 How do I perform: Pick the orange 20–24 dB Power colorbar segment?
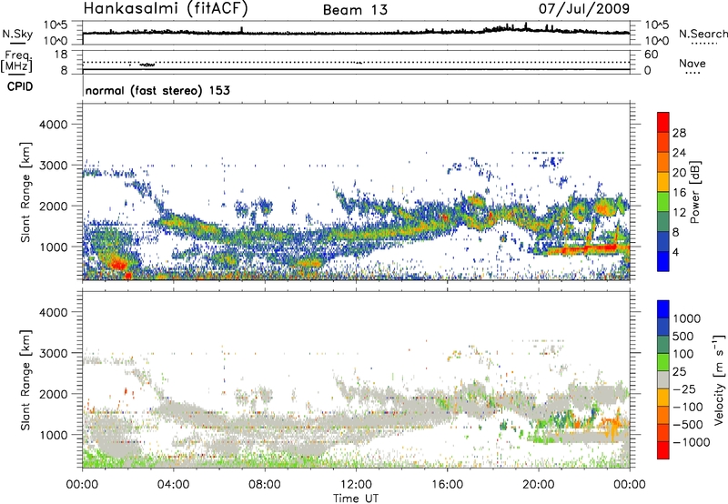663,162
